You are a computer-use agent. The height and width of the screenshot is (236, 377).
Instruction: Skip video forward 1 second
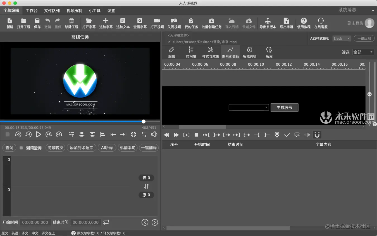click(49, 135)
